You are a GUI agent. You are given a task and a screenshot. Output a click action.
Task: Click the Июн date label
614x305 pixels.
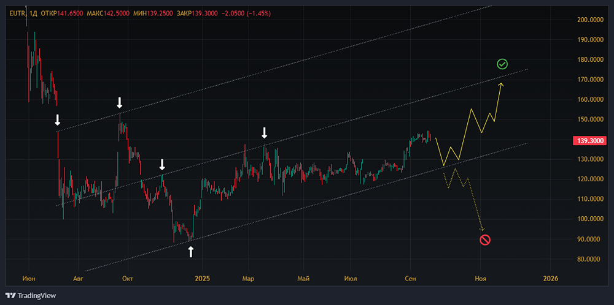click(x=28, y=279)
